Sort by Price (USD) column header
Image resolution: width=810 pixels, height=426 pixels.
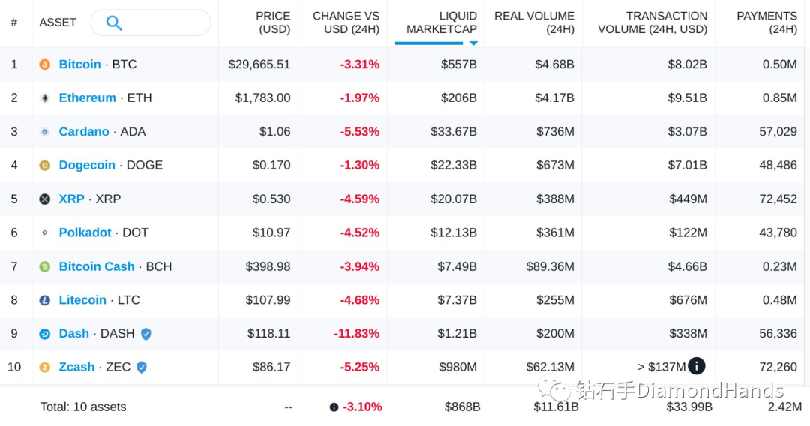pos(273,22)
